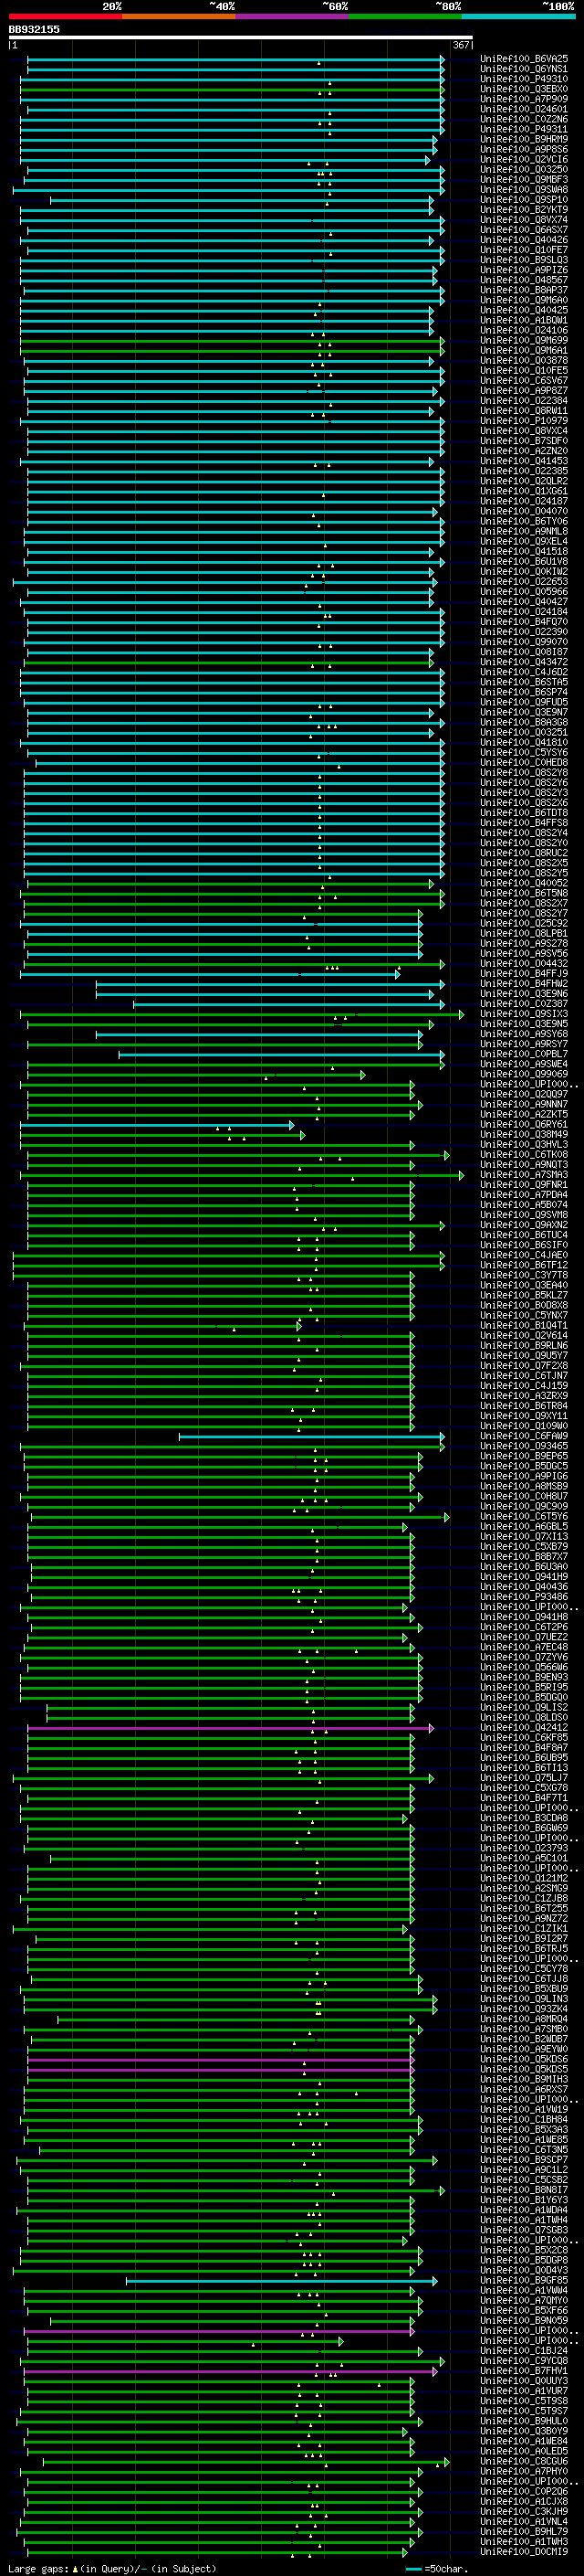The height and width of the screenshot is (2576, 584).
Task: Select the UniRef100_Q40052 label
Action: (524, 883)
